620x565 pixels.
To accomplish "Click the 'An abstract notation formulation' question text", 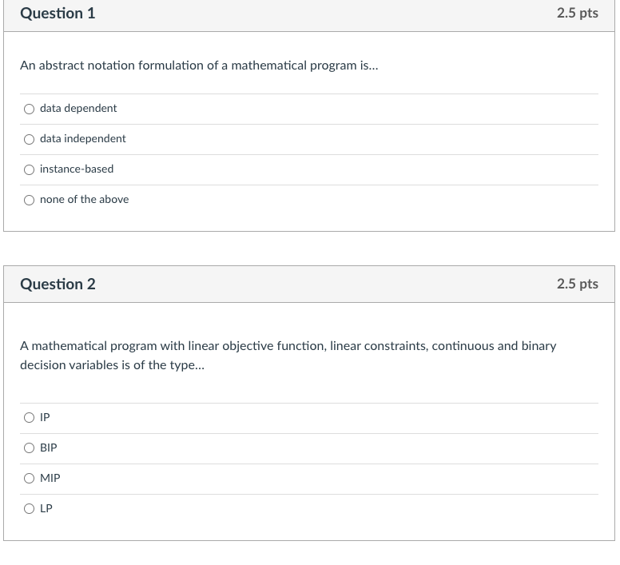I will [199, 66].
